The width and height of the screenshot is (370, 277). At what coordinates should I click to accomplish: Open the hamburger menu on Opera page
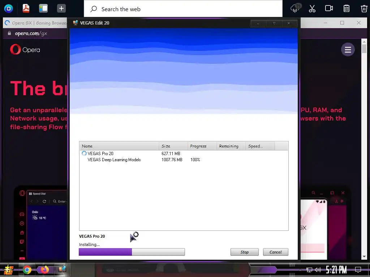point(348,49)
